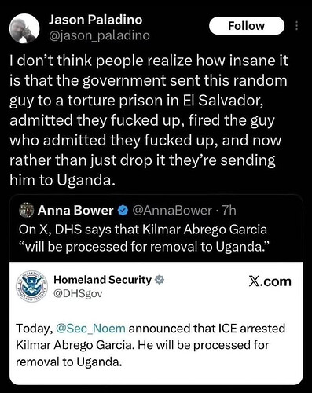Click the Homeland Security seal logo
The image size is (312, 393).
point(31,286)
